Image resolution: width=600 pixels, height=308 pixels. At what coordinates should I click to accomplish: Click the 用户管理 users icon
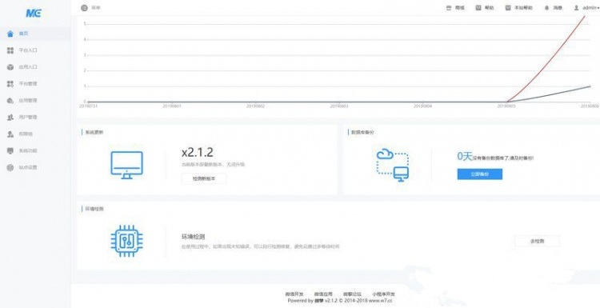(x=10, y=118)
